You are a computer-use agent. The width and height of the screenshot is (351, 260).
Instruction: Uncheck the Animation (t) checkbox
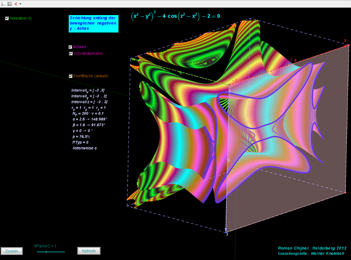point(7,19)
